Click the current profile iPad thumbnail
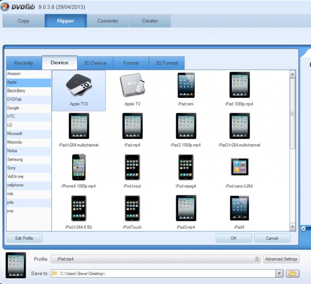The image size is (311, 284). pyautogui.click(x=16, y=265)
